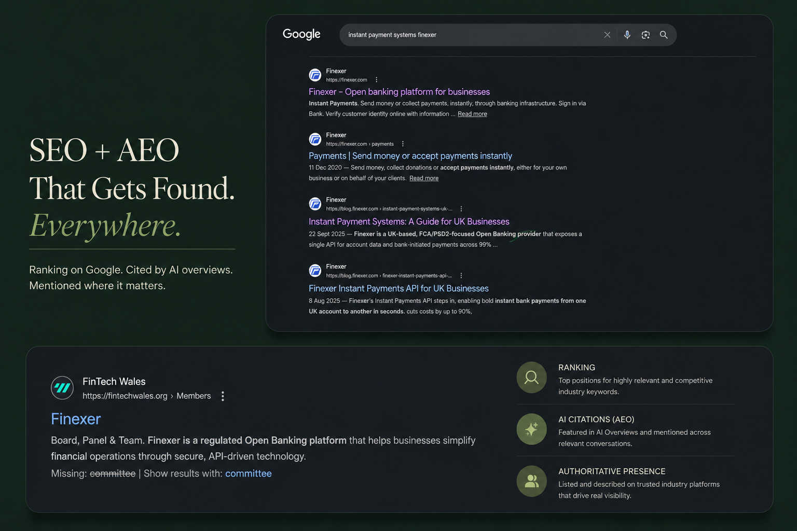This screenshot has height=531, width=797.
Task: Open 'Payments | Send money or accept payments instantly'
Action: 410,156
